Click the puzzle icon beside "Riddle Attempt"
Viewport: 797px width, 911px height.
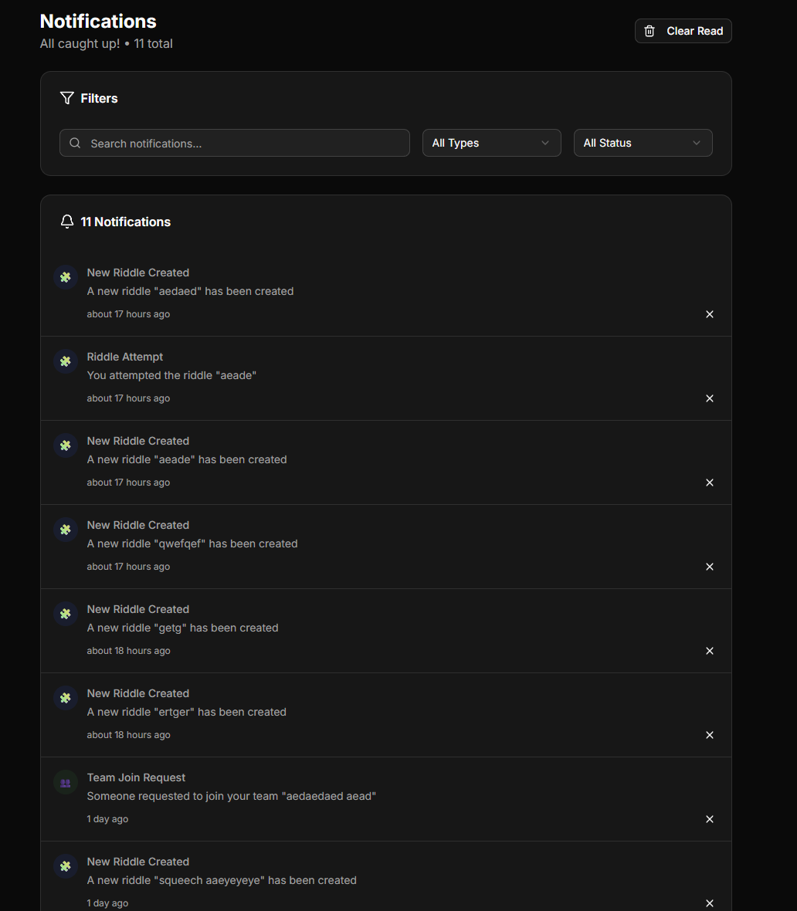tap(65, 361)
